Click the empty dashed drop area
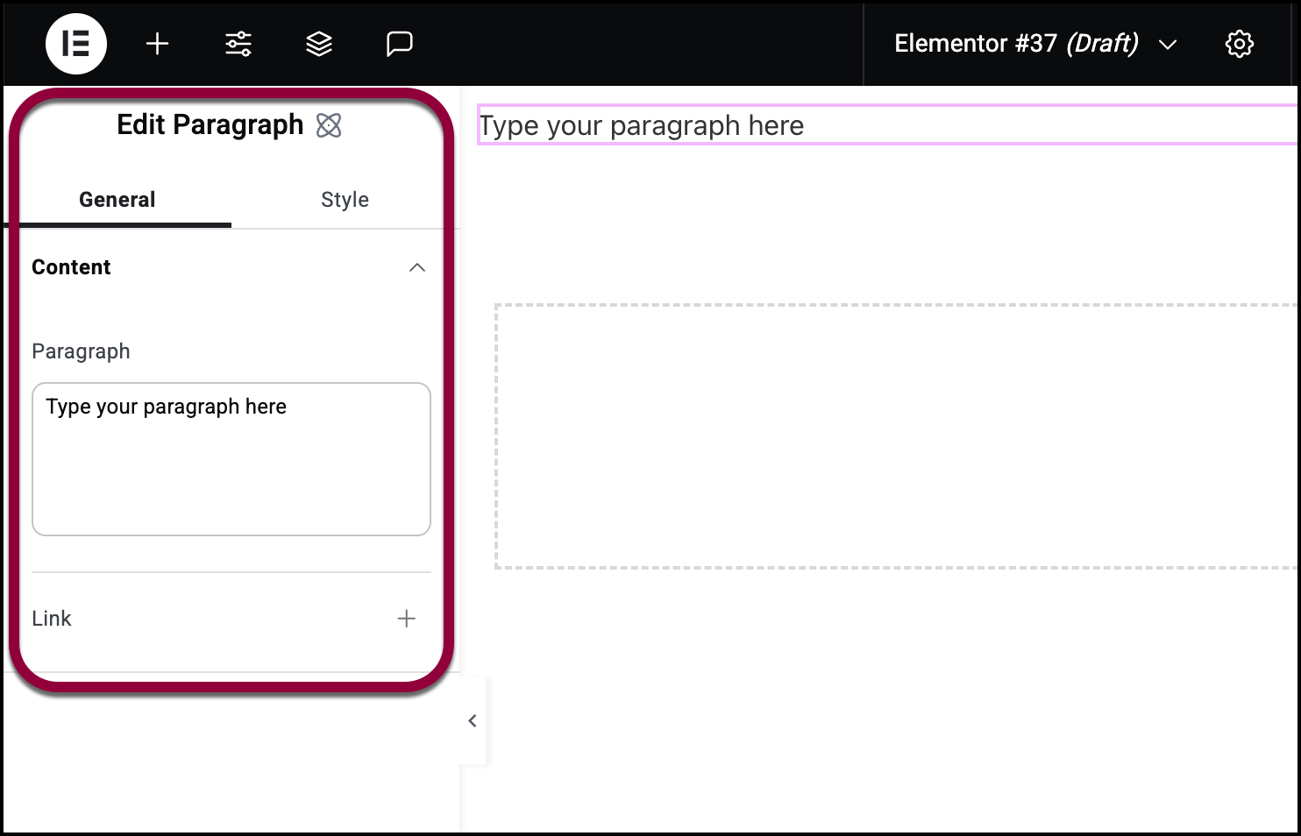This screenshot has width=1301, height=836. 896,436
